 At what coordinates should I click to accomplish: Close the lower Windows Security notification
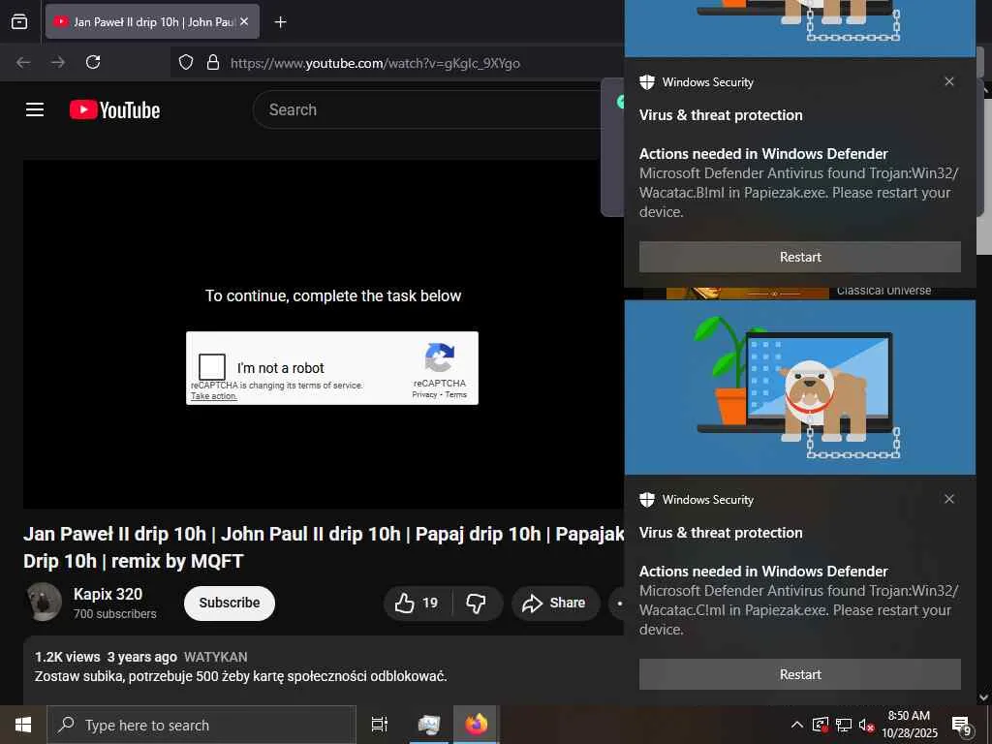coord(949,499)
